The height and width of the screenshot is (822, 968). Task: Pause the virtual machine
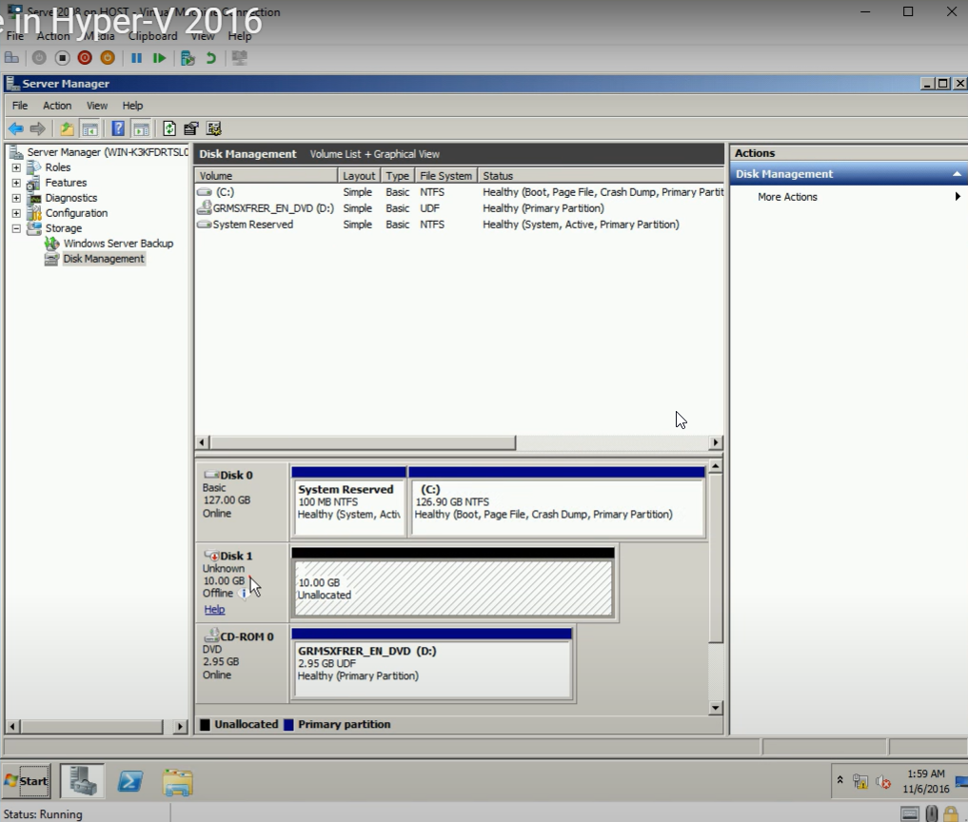(x=136, y=58)
